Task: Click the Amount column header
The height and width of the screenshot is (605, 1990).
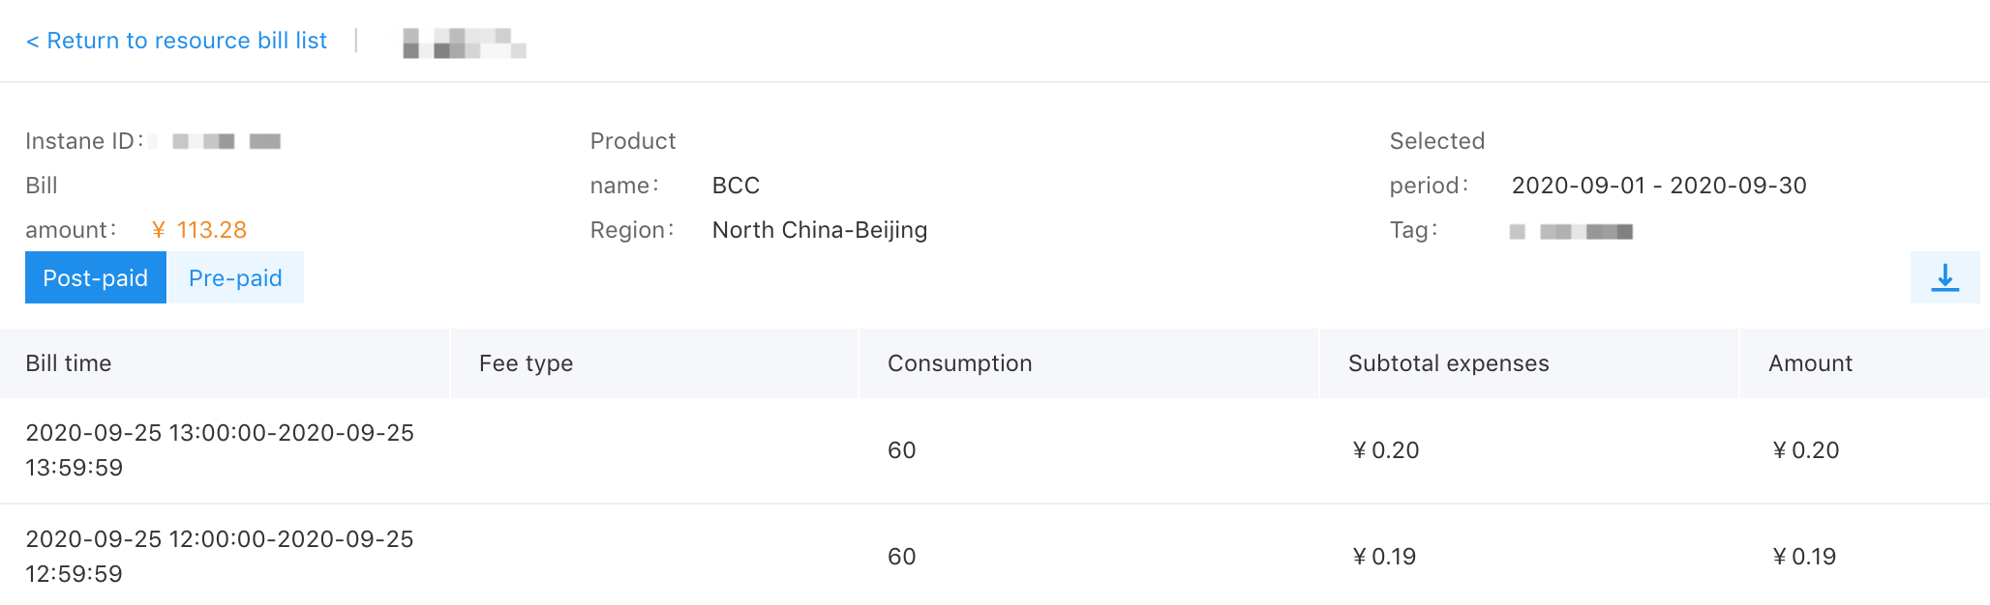Action: 1810,363
